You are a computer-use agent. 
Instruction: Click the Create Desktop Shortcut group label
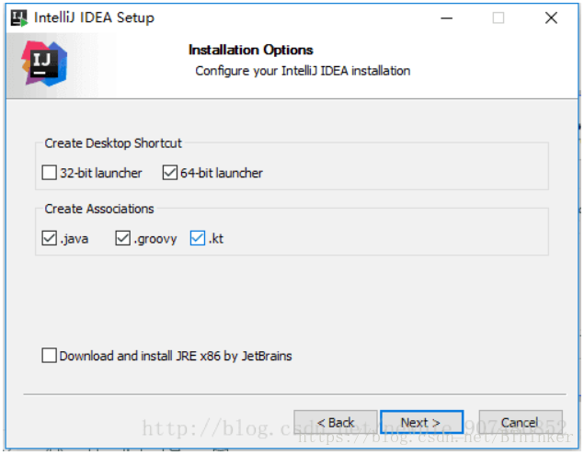click(x=113, y=143)
